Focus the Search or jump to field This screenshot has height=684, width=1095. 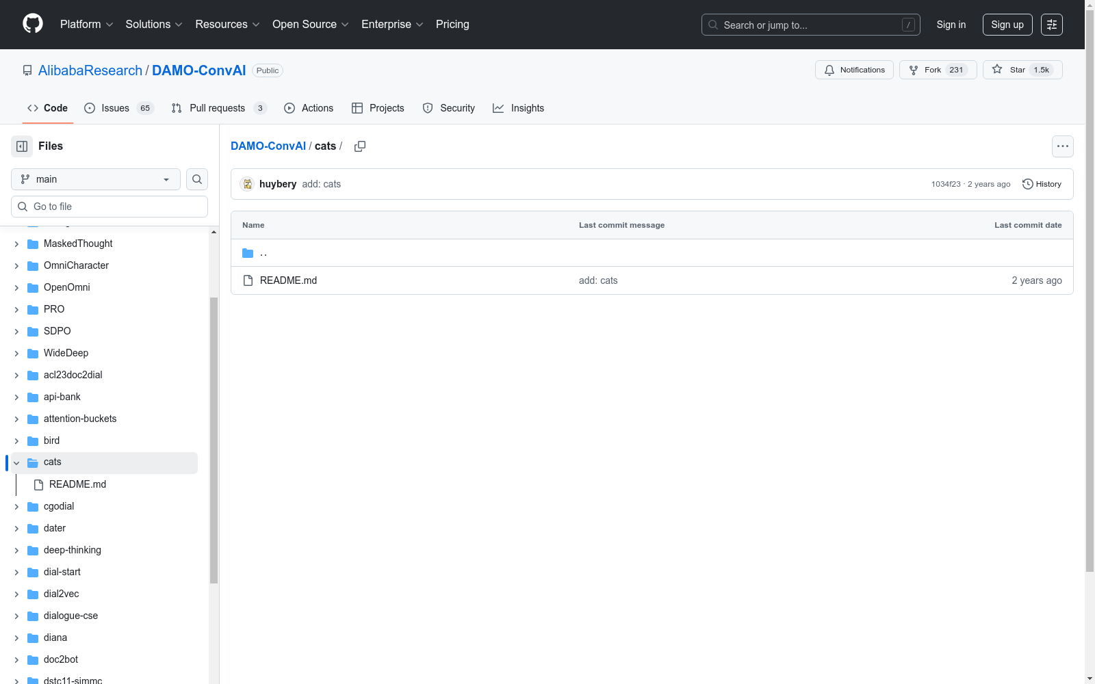(811, 25)
